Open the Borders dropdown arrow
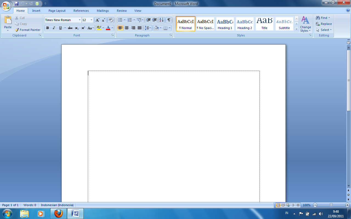 click(170, 28)
